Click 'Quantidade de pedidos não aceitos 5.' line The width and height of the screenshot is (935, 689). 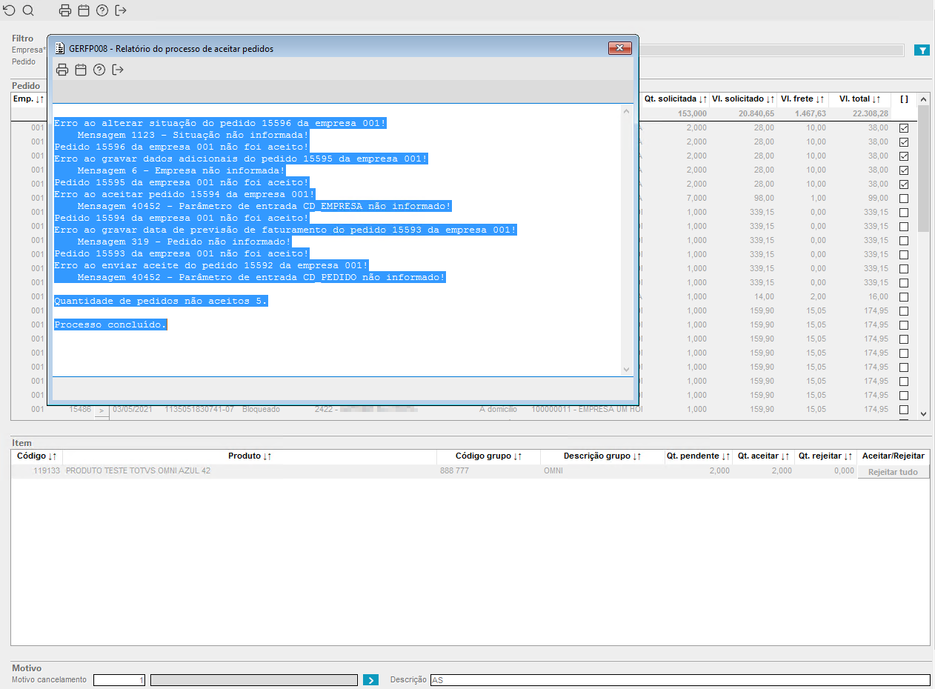(161, 301)
